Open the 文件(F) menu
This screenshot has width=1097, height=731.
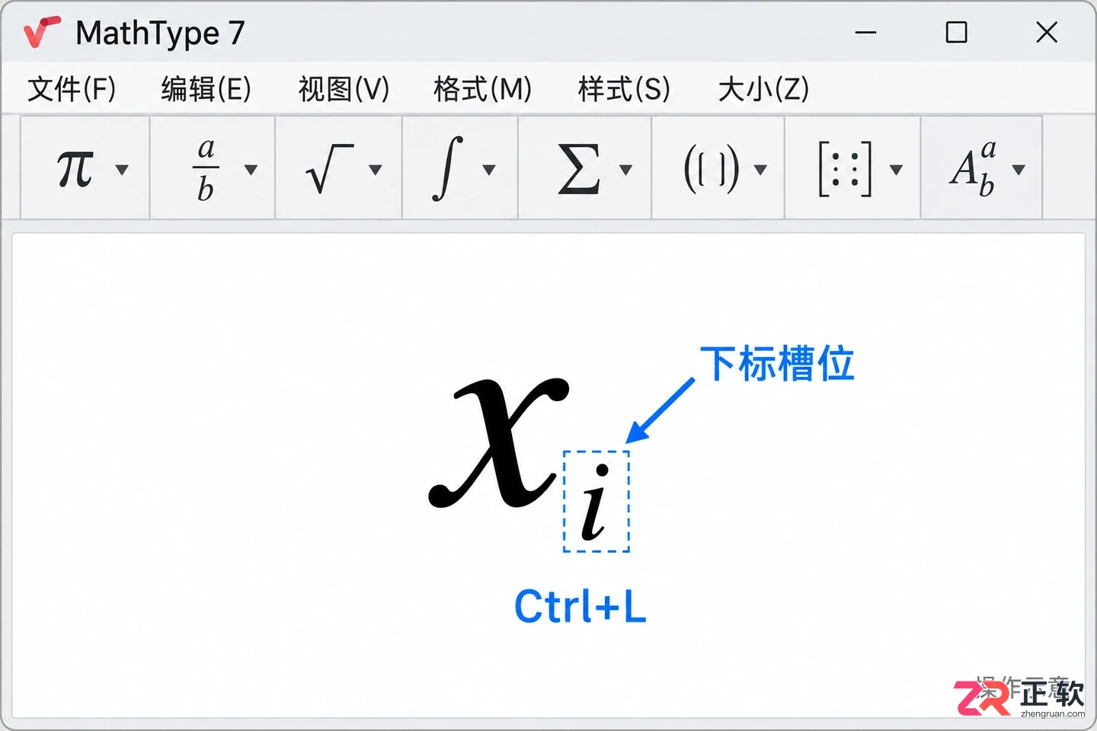(x=72, y=89)
